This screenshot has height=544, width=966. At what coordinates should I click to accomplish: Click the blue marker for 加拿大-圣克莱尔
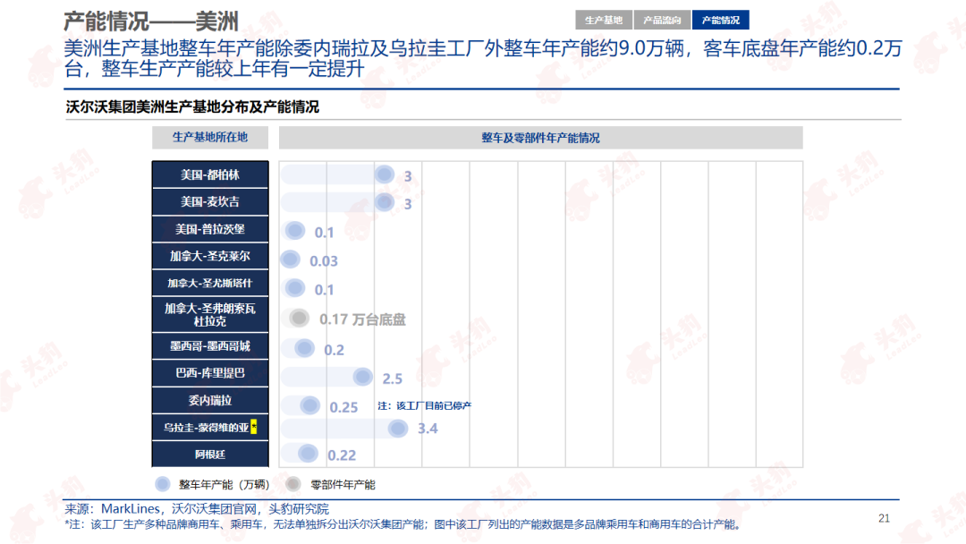[290, 259]
